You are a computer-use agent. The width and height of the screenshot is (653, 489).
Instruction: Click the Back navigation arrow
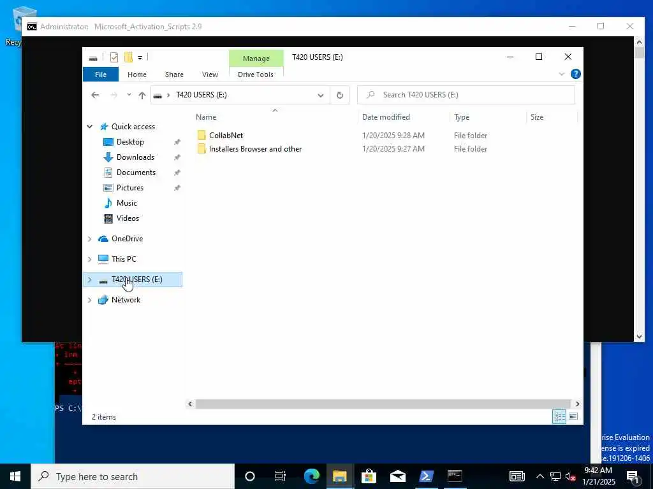(x=95, y=96)
